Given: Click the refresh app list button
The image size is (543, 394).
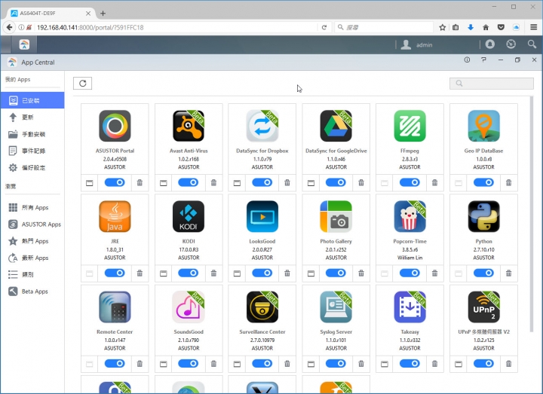Looking at the screenshot, I should click(x=82, y=84).
